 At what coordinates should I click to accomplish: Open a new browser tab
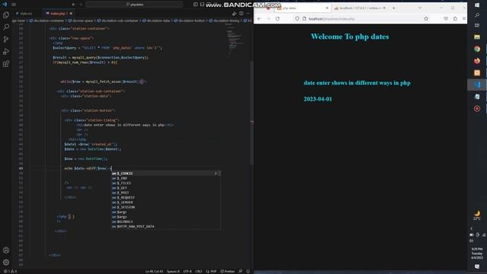point(394,8)
